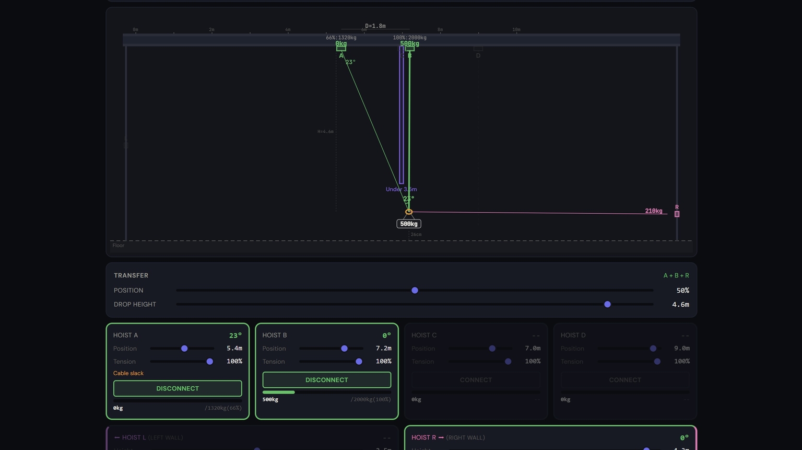
Task: Click Hoist B's position slider handle
Action: (345, 348)
